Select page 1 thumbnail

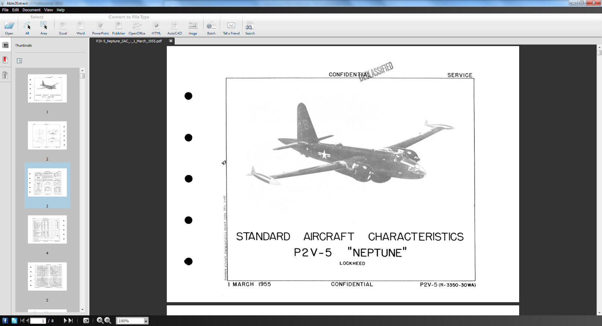pos(47,88)
